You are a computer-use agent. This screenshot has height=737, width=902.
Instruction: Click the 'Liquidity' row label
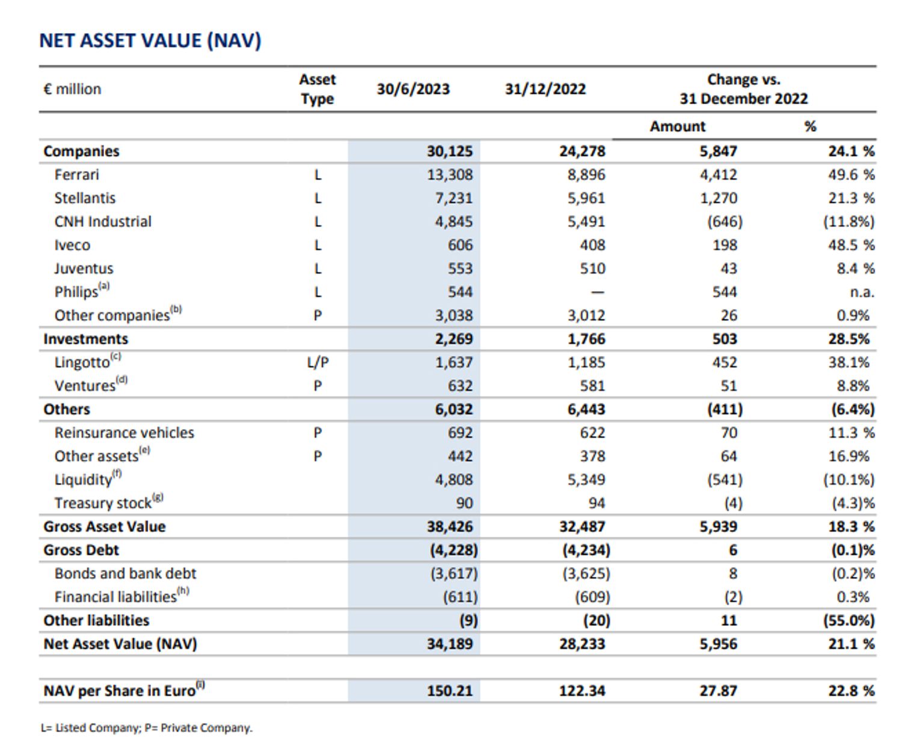tap(88, 479)
